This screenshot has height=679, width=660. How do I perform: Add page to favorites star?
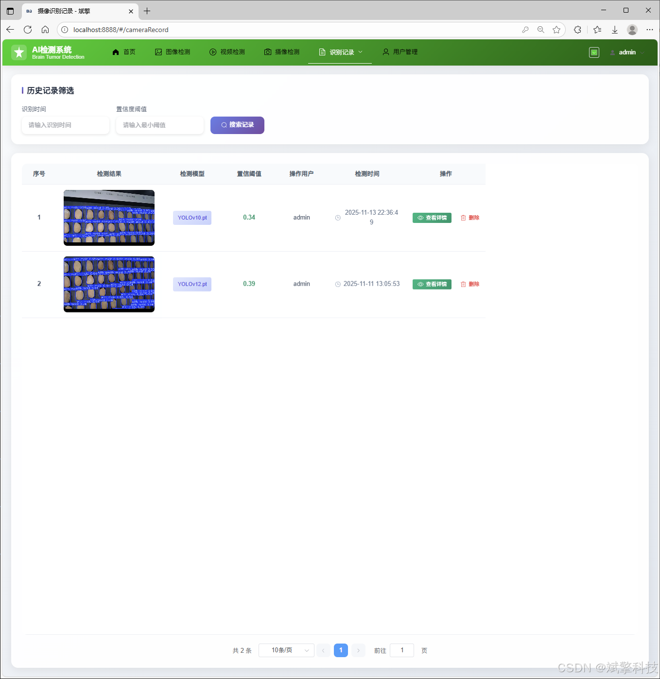pos(556,30)
